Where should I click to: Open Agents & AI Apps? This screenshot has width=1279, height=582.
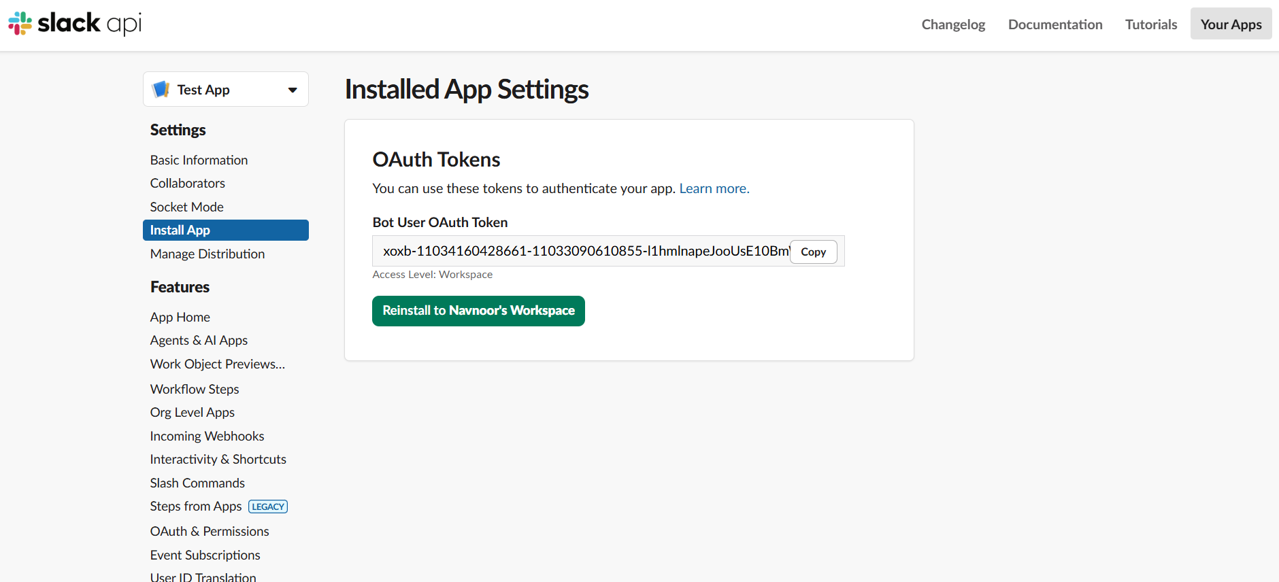point(199,340)
